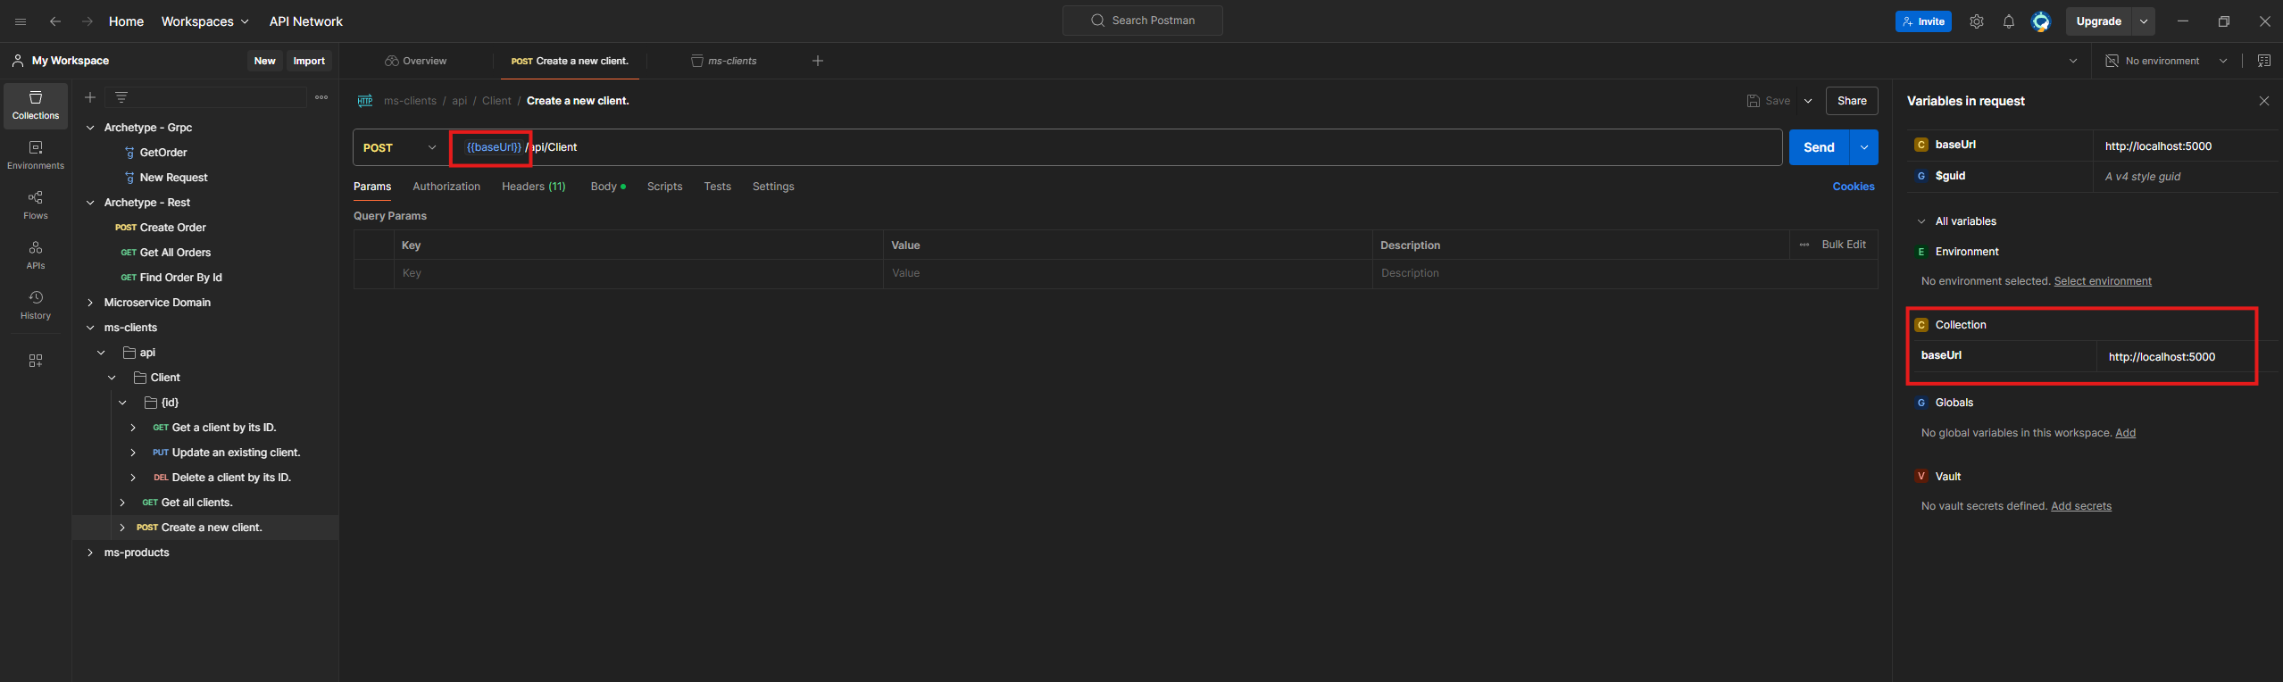Open the Cookies link
The height and width of the screenshot is (682, 2283).
point(1854,187)
